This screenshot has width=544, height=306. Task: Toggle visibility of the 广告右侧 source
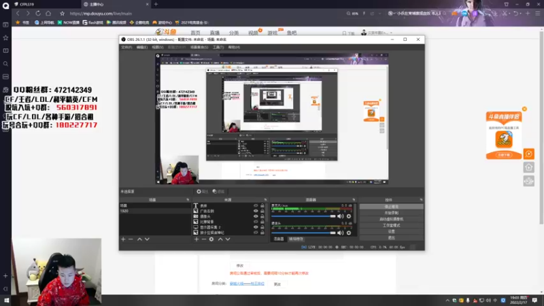(x=256, y=211)
